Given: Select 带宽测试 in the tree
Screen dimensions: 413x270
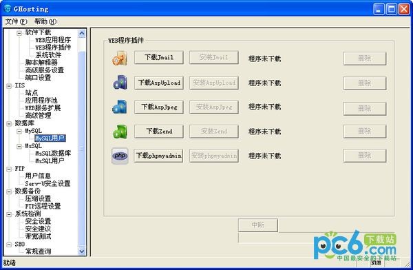Looking at the screenshot, I should 38,236.
